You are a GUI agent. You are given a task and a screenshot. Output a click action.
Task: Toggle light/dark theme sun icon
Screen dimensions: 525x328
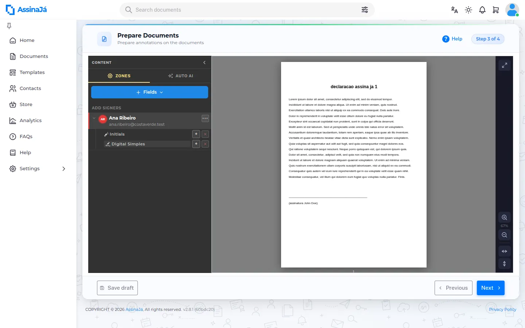pos(468,10)
